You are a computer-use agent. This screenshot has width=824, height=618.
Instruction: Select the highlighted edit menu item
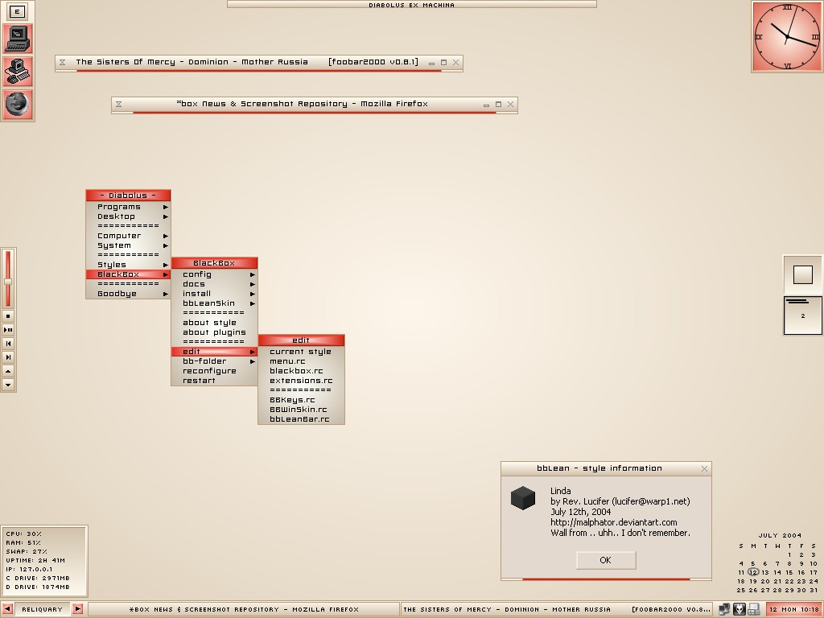coord(214,352)
